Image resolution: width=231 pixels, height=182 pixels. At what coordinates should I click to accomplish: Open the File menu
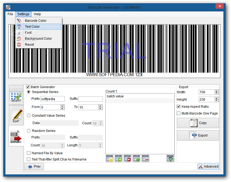point(10,14)
